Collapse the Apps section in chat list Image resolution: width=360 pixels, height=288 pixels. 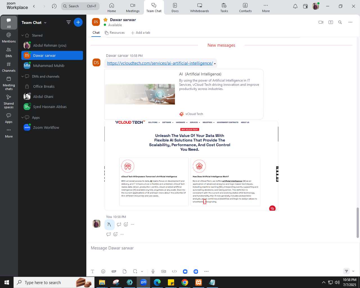[x=22, y=118]
